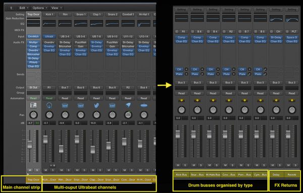Solo the Cowbell 1 channel

pyautogui.click(x=132, y=170)
